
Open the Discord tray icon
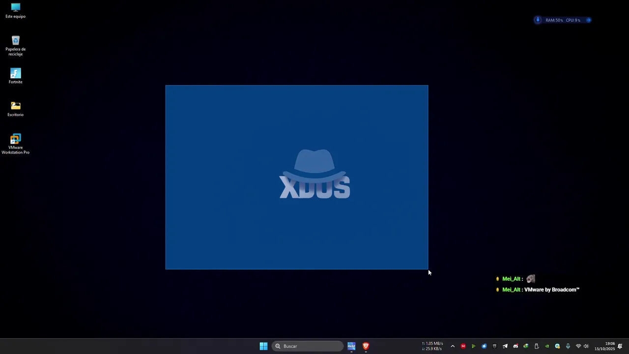515,346
